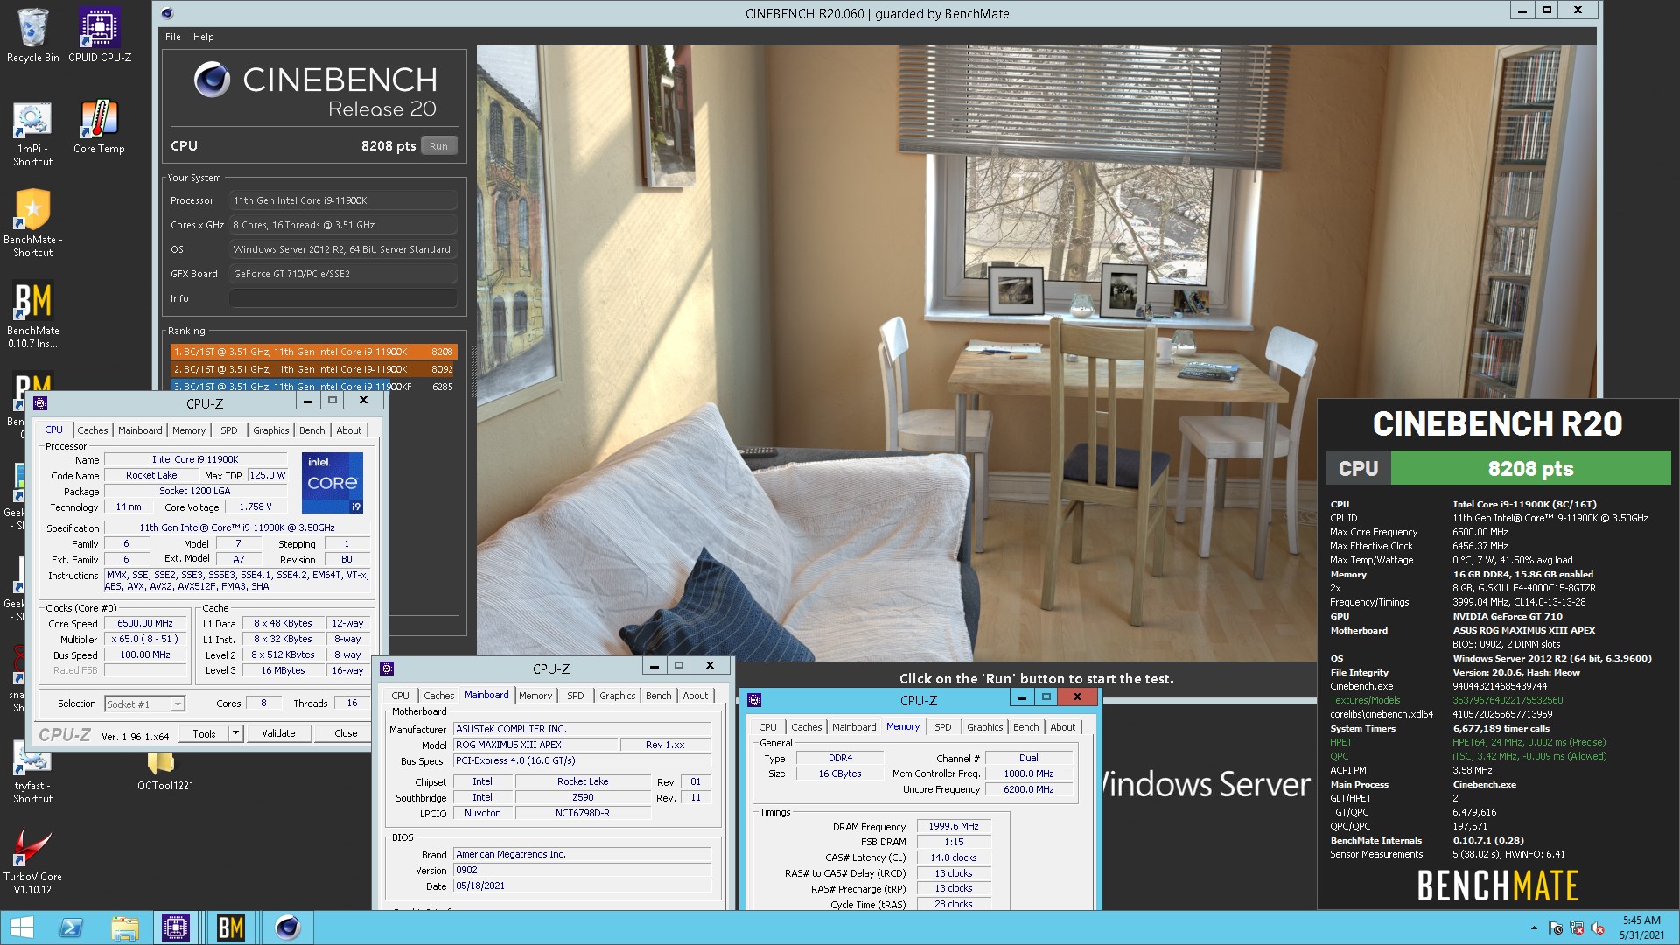Screen dimensions: 1680x945
Task: Switch to Bench tab in CPU-Z Mainboard window
Action: [658, 696]
